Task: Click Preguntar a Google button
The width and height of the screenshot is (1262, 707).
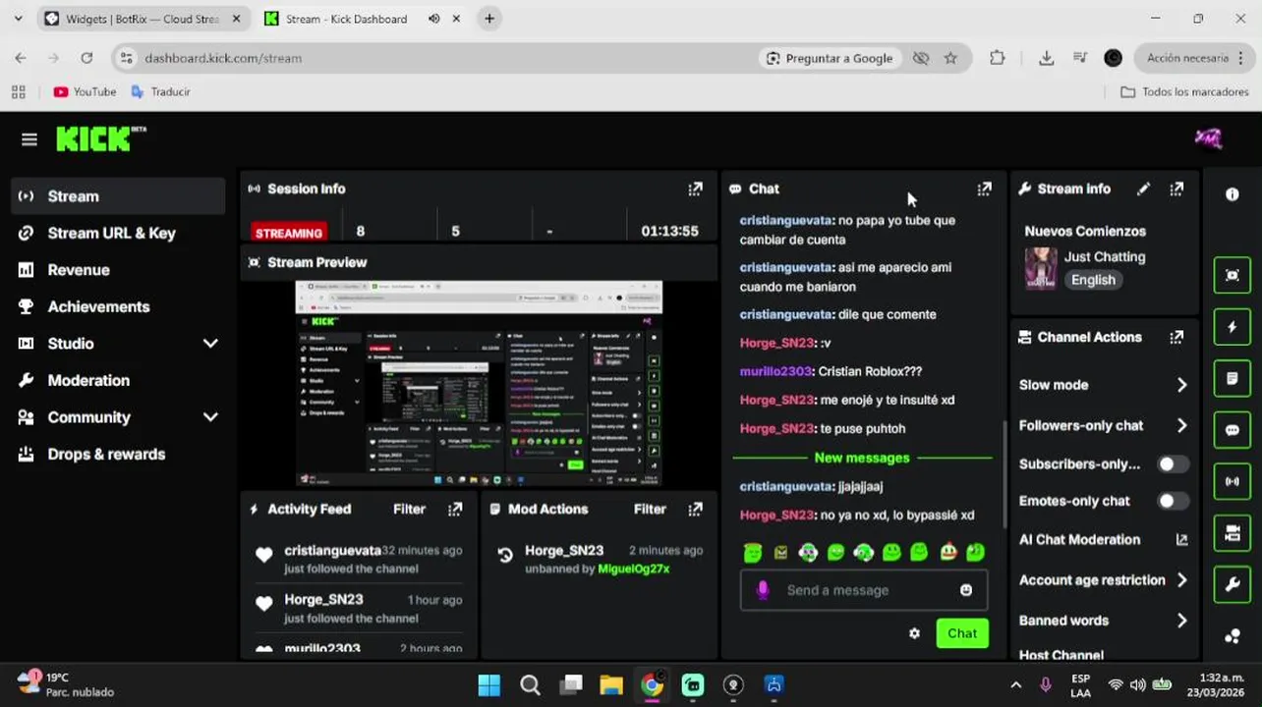Action: [830, 58]
